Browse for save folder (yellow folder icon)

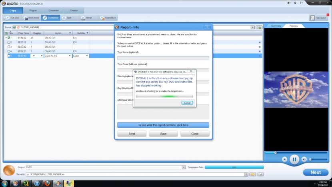[x=252, y=174]
